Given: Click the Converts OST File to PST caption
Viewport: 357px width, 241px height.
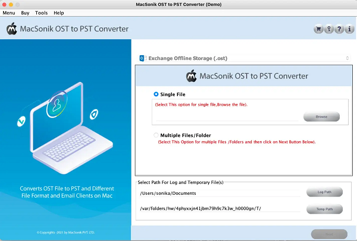Looking at the screenshot, I should click(x=67, y=192).
